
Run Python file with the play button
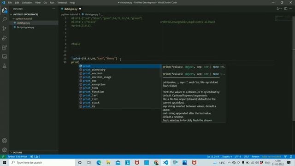pos(278,9)
